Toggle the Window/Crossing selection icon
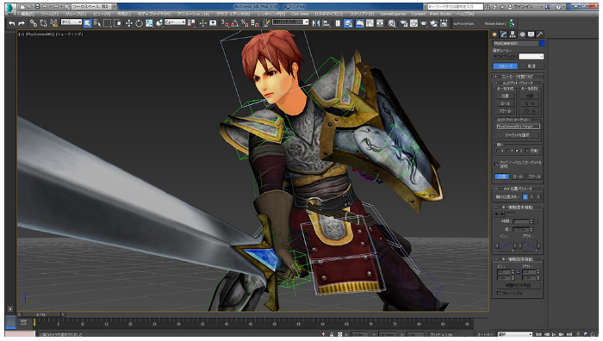This screenshot has width=603, height=341. pos(117,23)
